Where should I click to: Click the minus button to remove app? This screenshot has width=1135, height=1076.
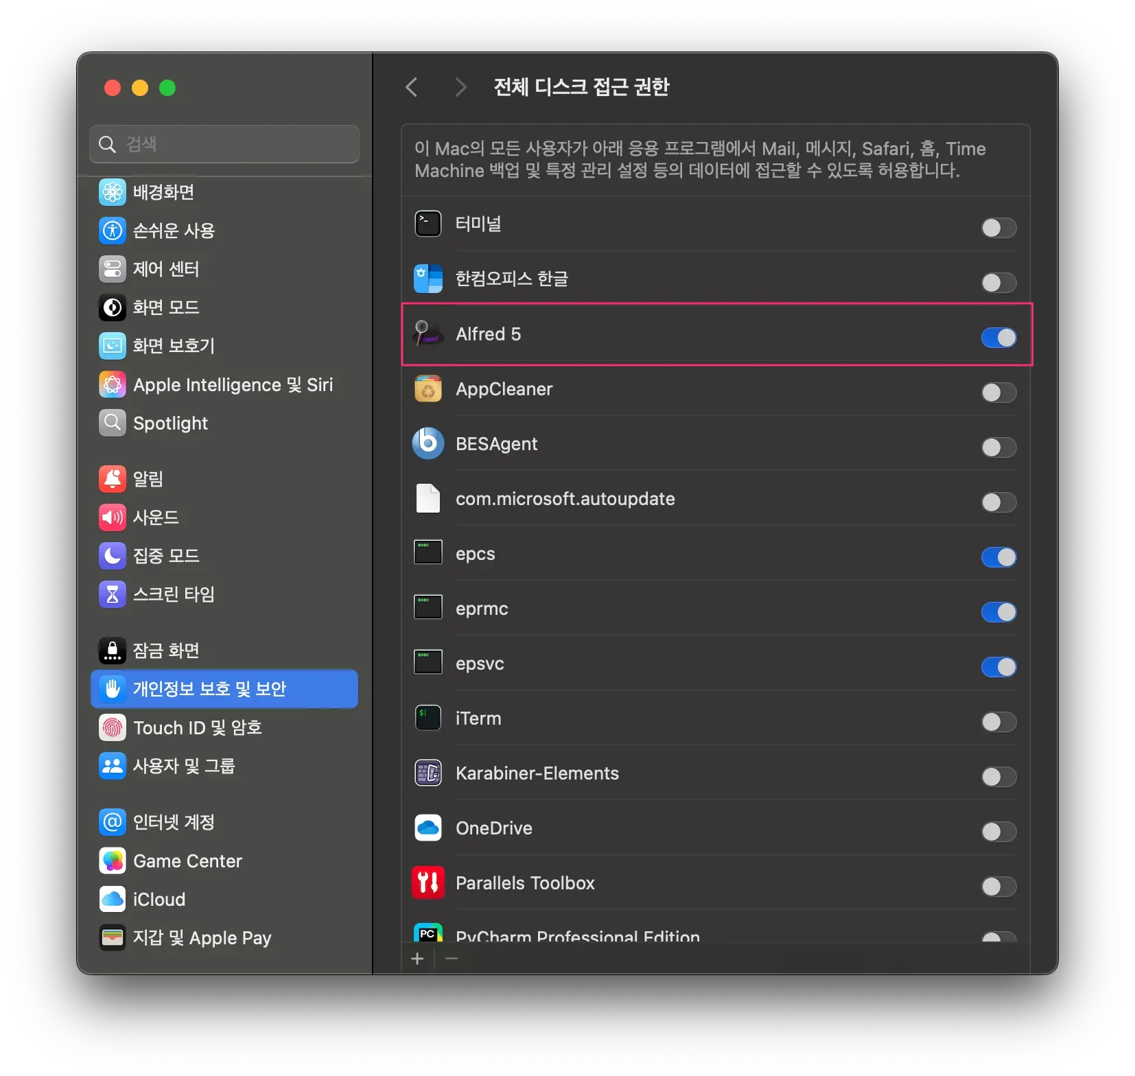[x=452, y=959]
